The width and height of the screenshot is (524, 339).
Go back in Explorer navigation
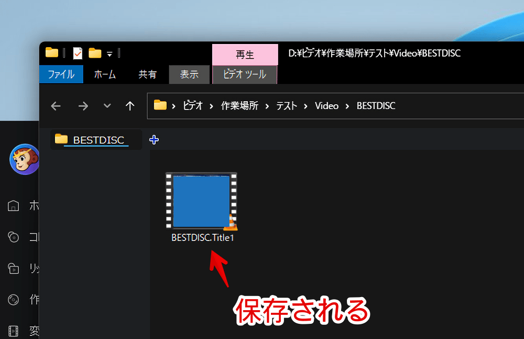coord(56,106)
